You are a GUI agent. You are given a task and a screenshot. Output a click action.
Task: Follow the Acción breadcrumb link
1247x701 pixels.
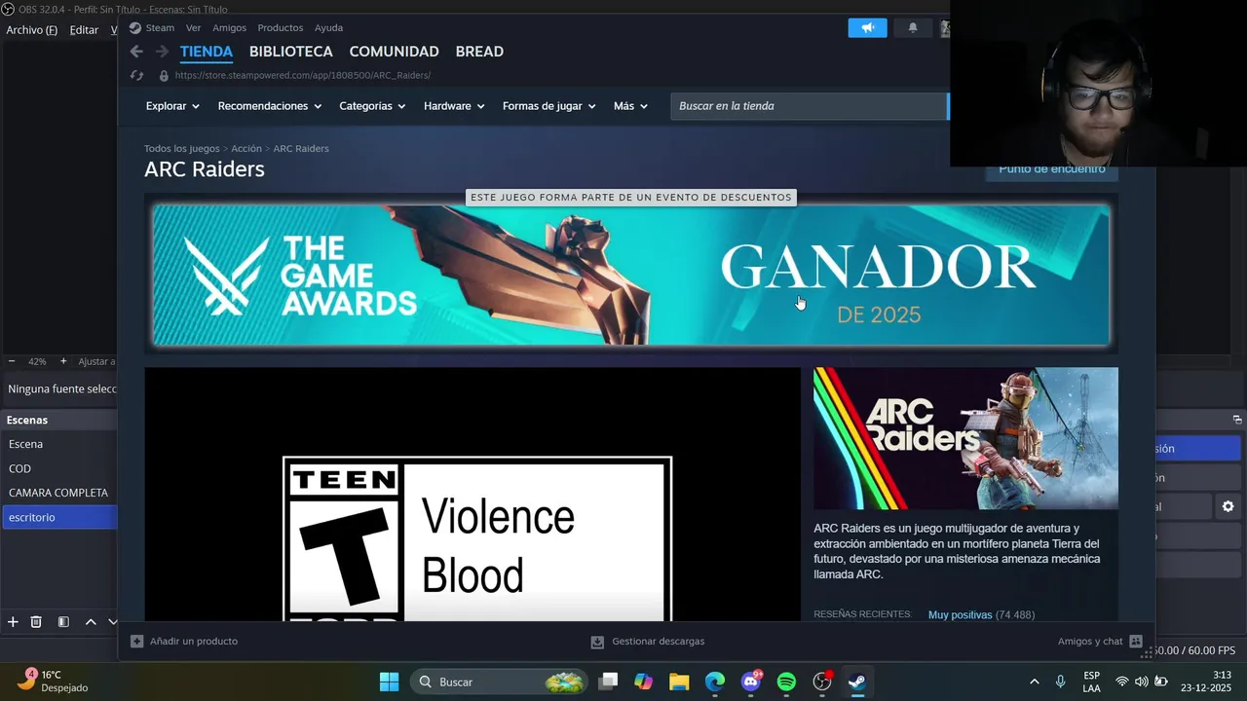pyautogui.click(x=246, y=149)
